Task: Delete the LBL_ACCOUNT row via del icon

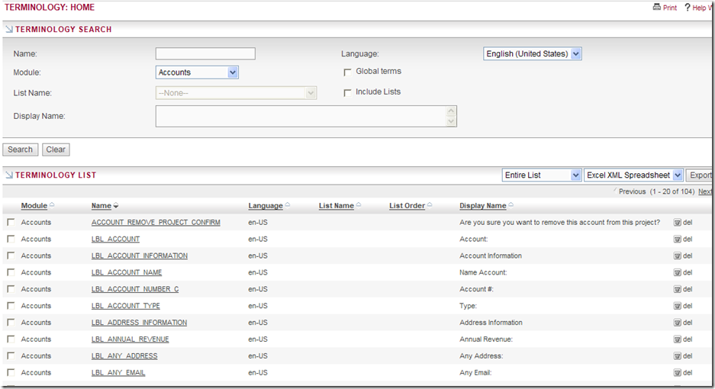Action: pyautogui.click(x=677, y=240)
